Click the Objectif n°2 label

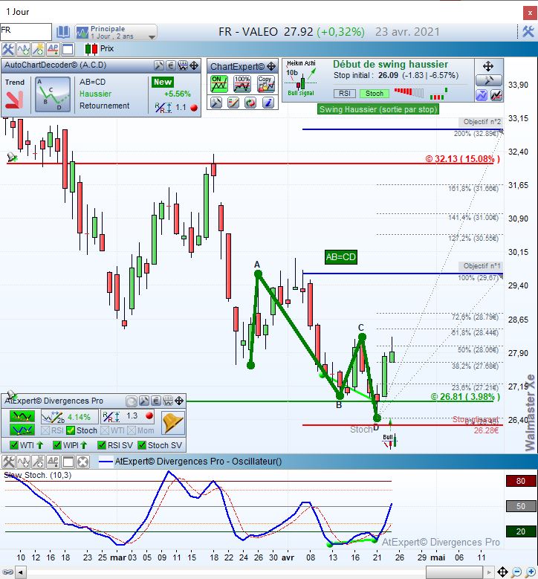481,122
